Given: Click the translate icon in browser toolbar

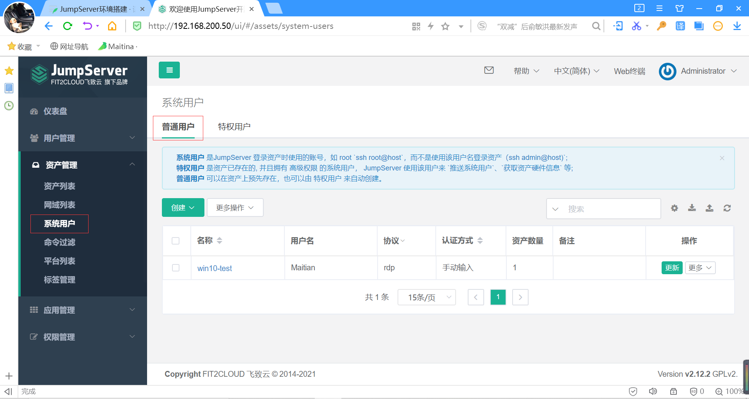Looking at the screenshot, I should point(680,26).
